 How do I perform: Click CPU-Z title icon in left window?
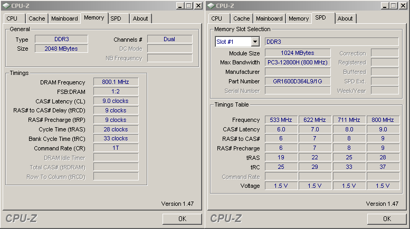6,6
